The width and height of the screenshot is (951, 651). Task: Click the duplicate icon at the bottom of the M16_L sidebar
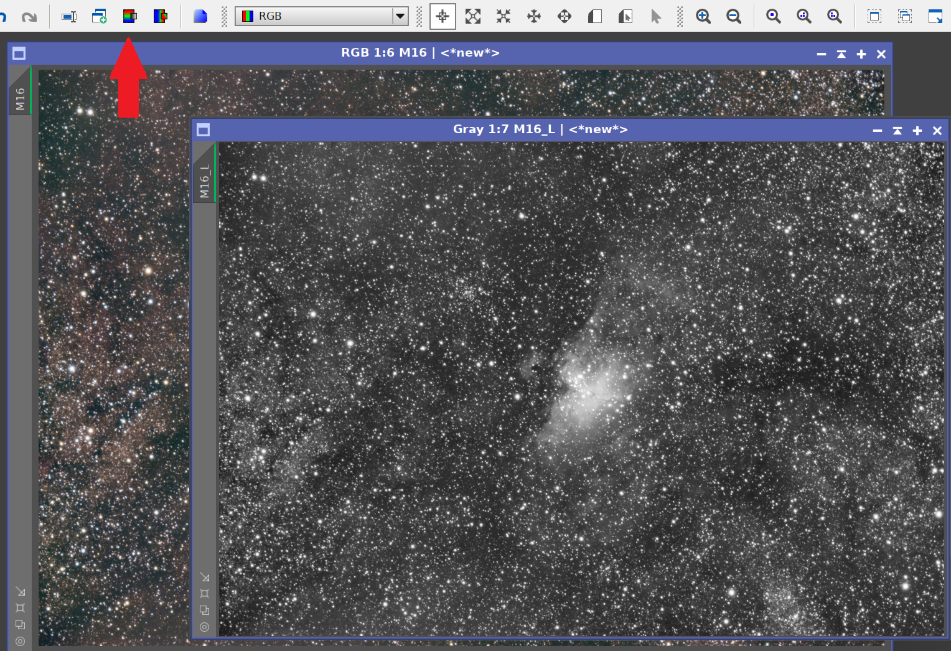point(205,611)
